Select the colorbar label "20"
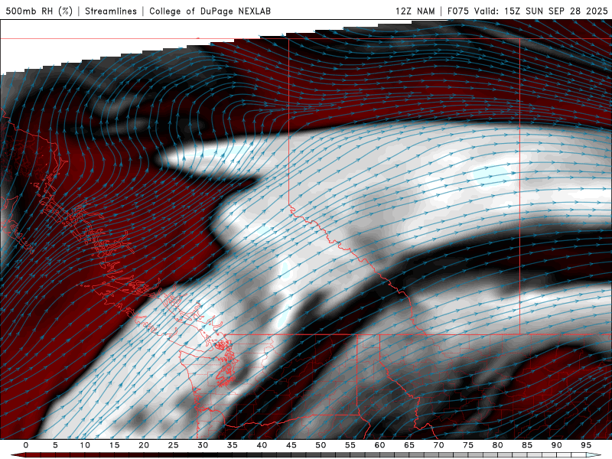612x459 pixels. (x=144, y=445)
